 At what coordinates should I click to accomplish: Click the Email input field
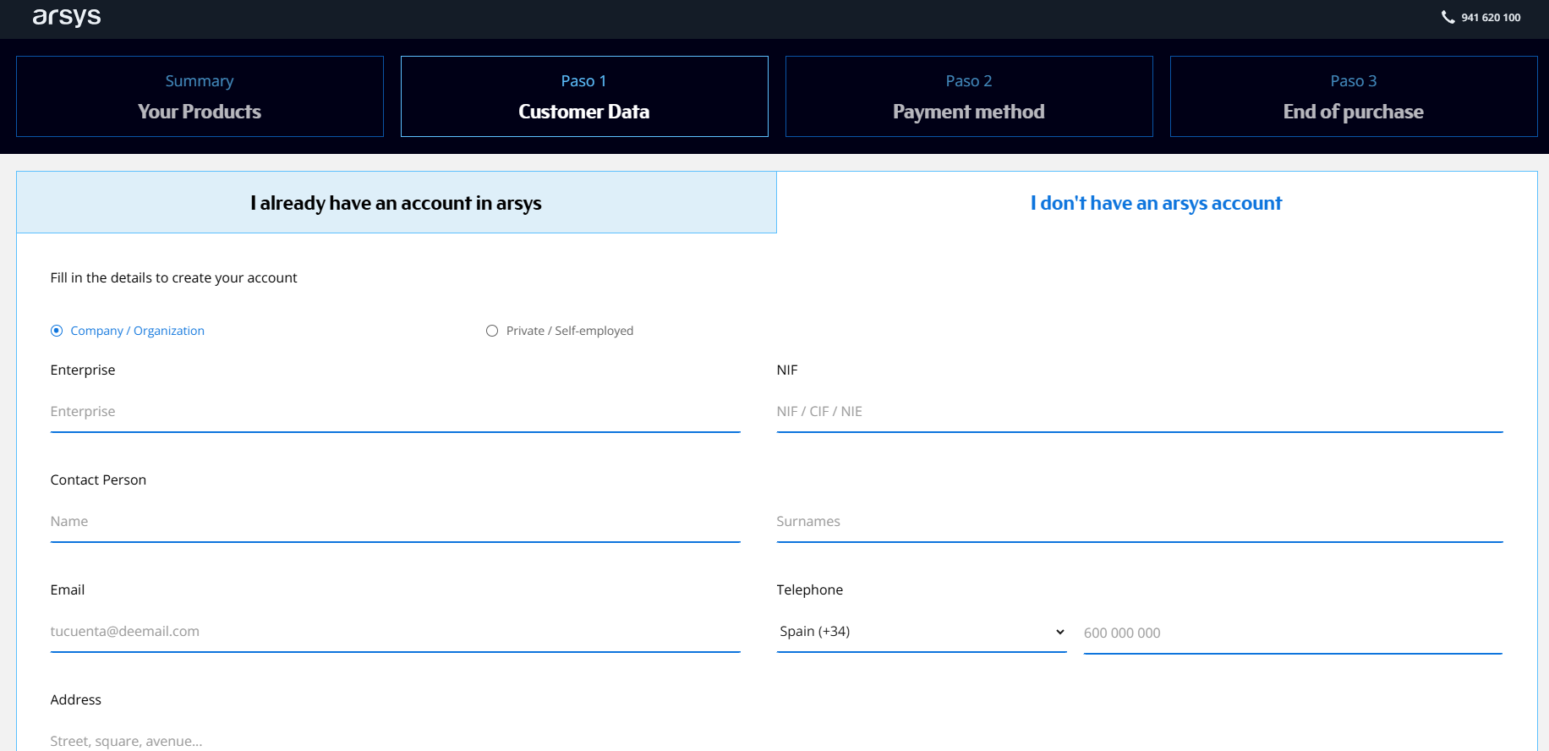tap(395, 632)
